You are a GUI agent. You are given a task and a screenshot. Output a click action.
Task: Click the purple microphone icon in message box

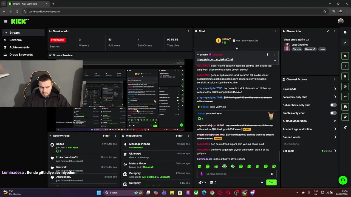pos(202,174)
